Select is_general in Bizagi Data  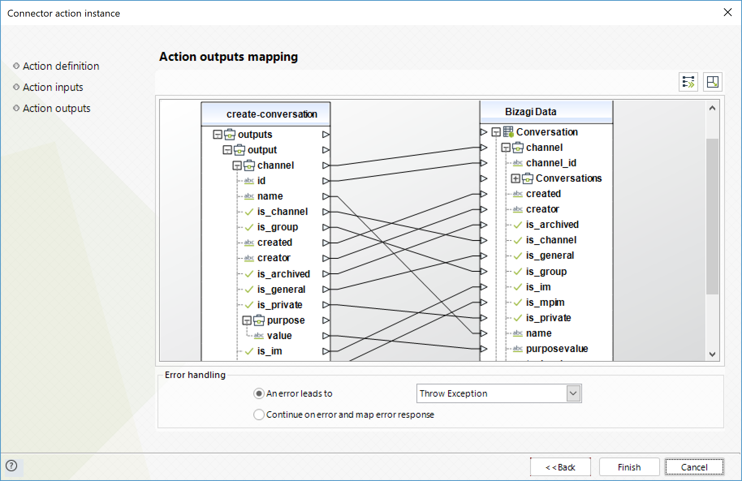550,256
